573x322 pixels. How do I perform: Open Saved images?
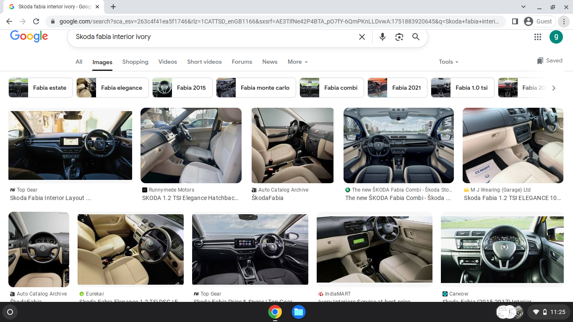click(550, 61)
